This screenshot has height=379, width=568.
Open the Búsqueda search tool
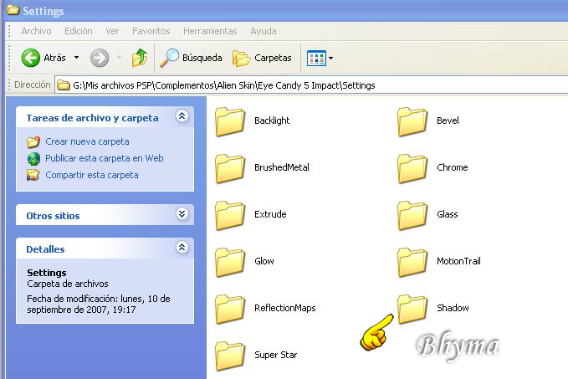pos(192,58)
